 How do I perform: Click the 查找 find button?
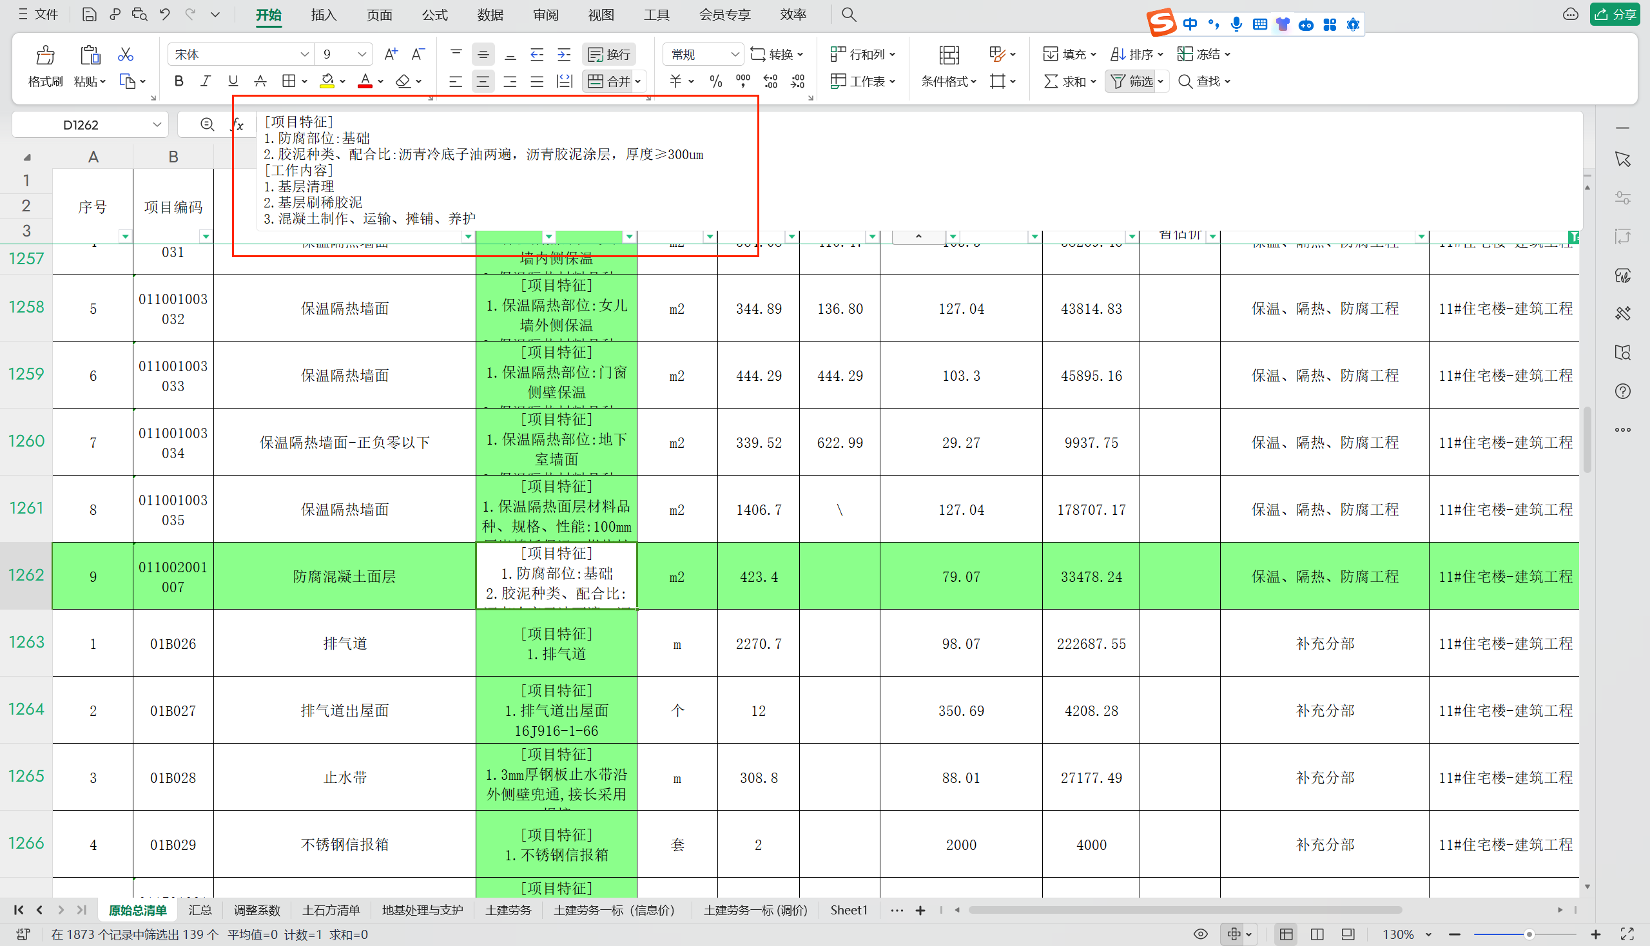1204,81
